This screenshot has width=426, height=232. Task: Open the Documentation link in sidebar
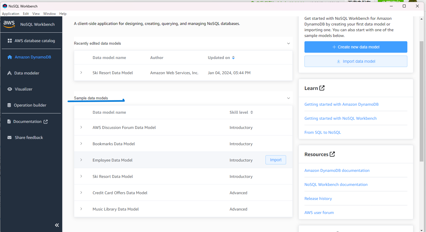pos(27,121)
